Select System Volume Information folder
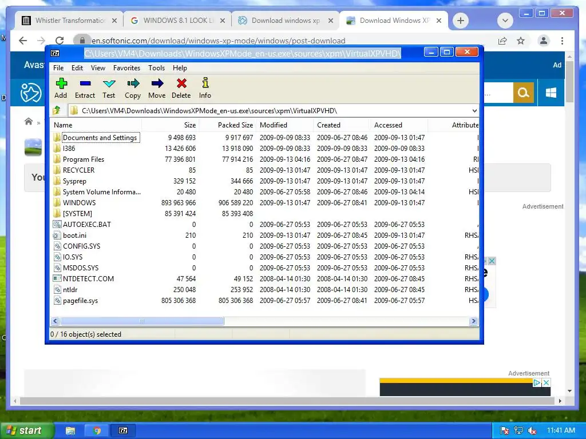 (102, 192)
